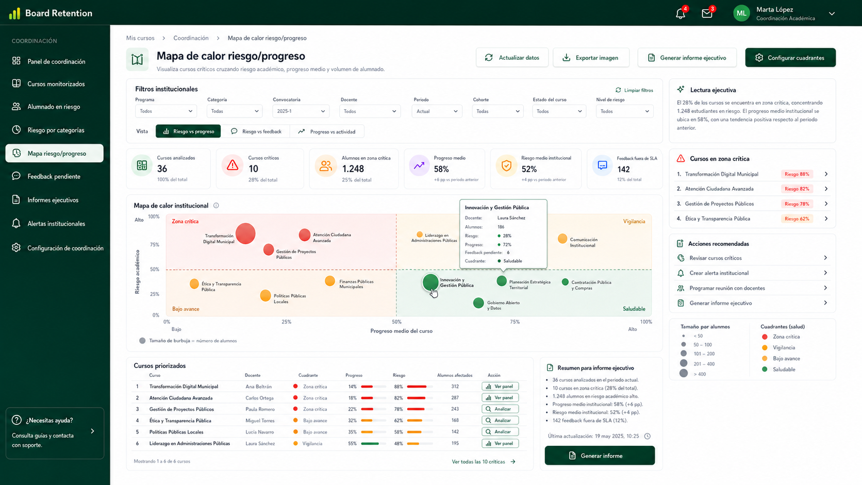Switch view to Riesgo vs feedback
The width and height of the screenshot is (862, 485).
[x=256, y=131]
